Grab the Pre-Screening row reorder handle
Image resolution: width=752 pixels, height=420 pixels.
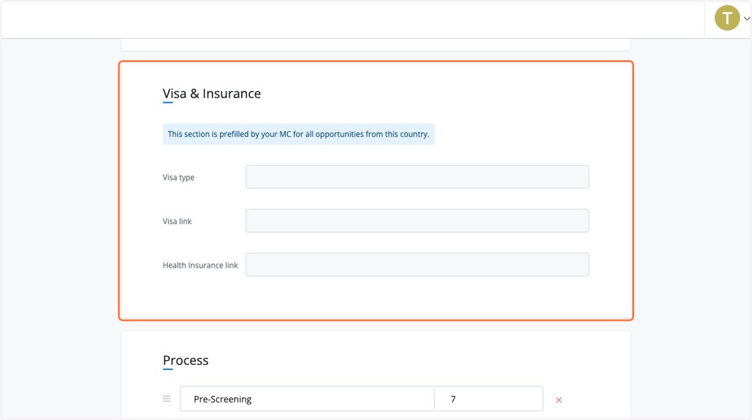click(167, 399)
